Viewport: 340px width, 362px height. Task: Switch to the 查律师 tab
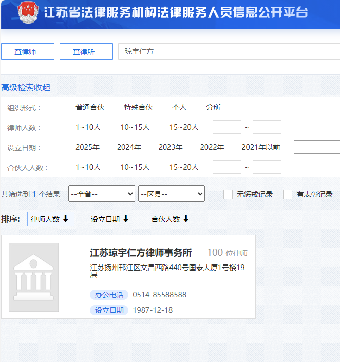(x=28, y=51)
